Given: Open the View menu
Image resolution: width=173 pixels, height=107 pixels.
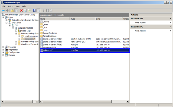Looking at the screenshot, I should [x=17, y=6].
